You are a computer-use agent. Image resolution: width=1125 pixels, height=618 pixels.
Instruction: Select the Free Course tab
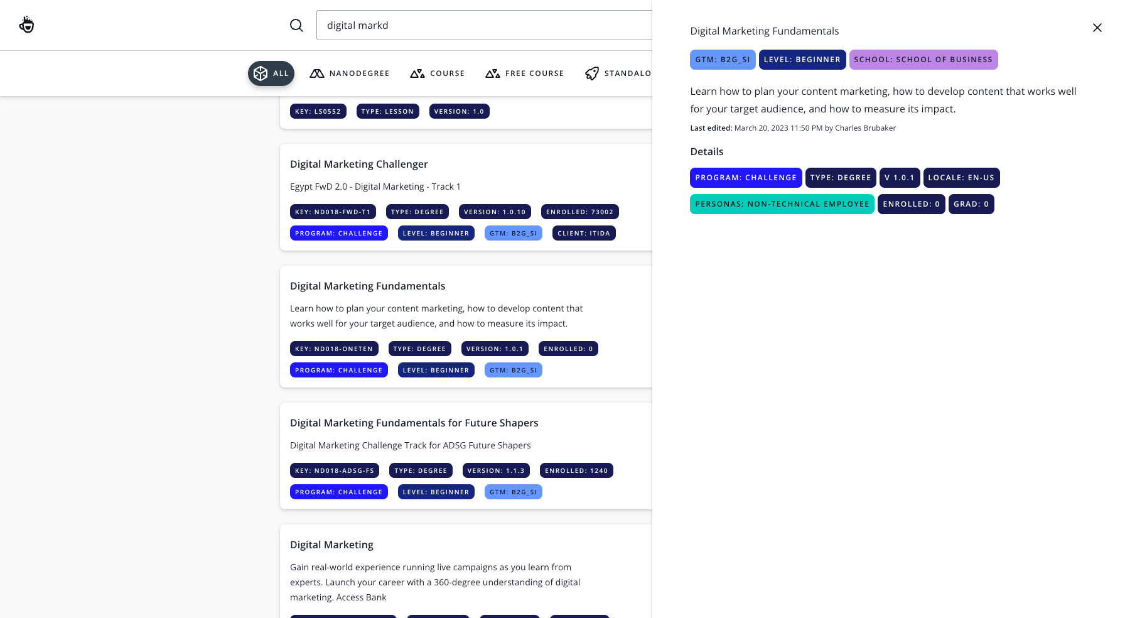(534, 73)
